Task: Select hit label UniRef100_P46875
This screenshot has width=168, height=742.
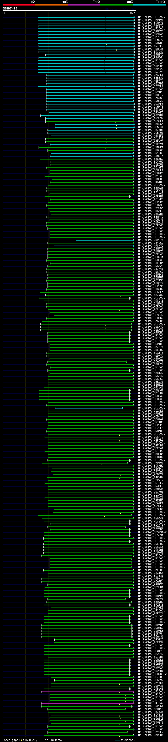Action: (x=151, y=26)
